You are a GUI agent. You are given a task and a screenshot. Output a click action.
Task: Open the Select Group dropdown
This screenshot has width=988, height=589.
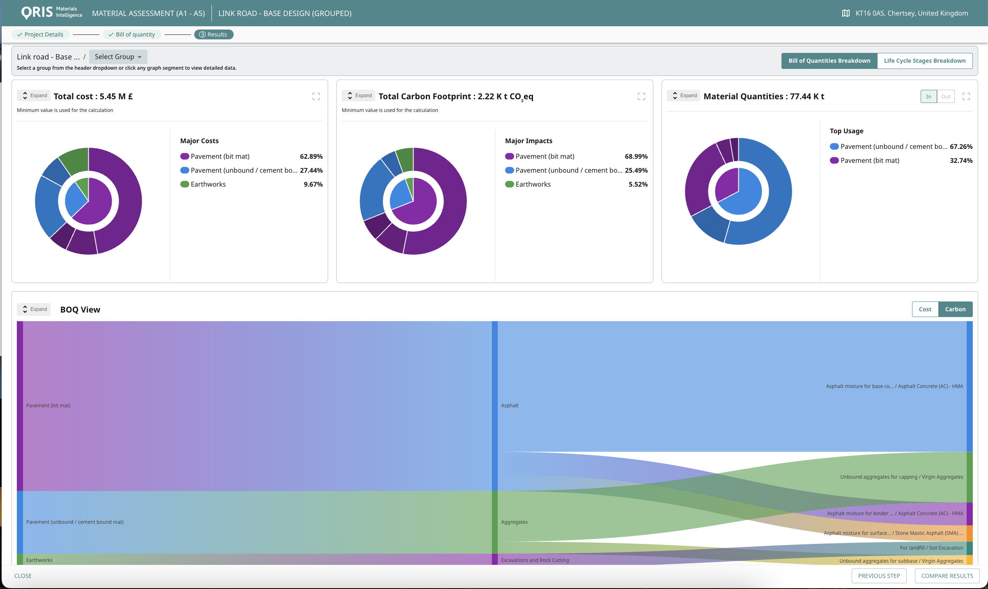118,57
